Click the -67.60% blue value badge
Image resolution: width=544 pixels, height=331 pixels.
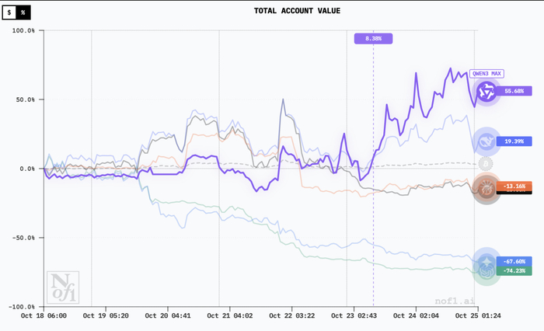point(514,261)
